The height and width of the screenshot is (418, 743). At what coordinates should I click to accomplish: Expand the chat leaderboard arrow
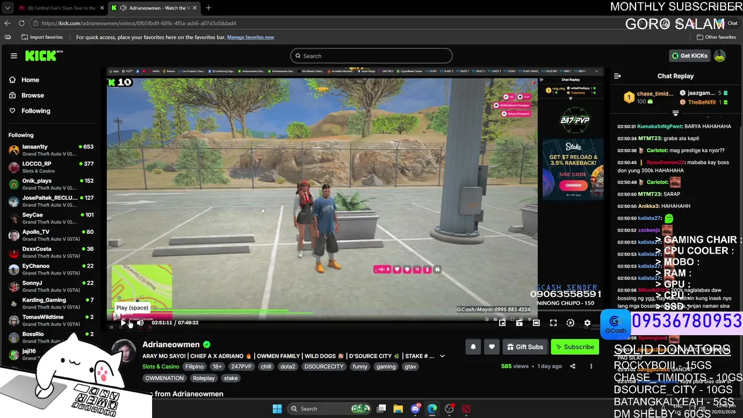coord(675,113)
